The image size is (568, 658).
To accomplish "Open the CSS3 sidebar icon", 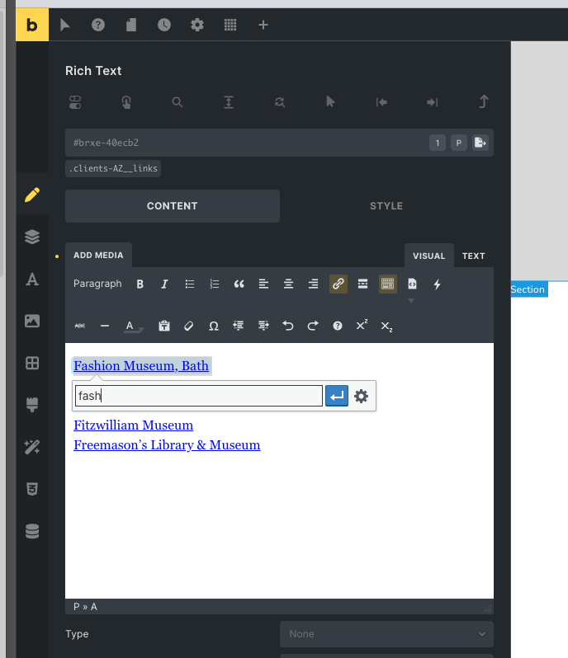I will point(32,489).
